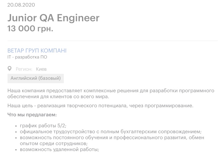Select the Киев region value

[x=41, y=69]
